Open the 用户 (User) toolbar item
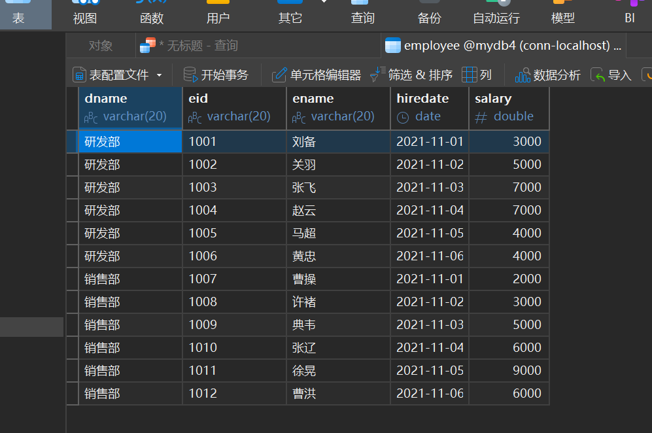 218,14
